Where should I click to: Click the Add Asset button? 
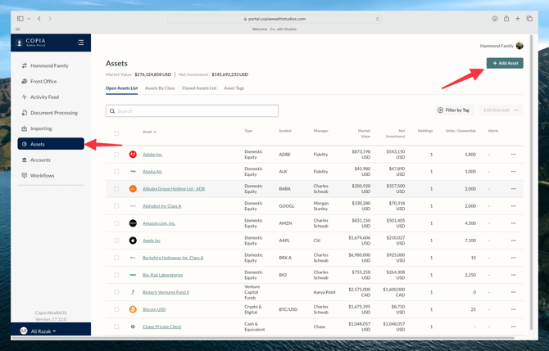[505, 63]
